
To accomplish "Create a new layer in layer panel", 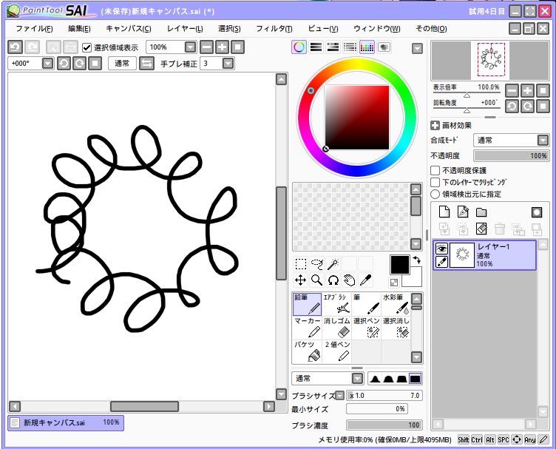I will (x=445, y=212).
